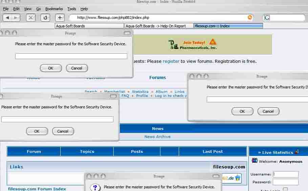Click the filesoup.com Forum Index link
Image resolution: width=308 pixels, height=191 pixels.
[x=37, y=189]
